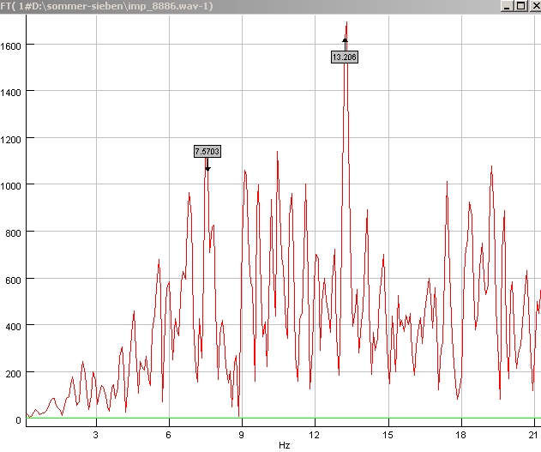This screenshot has width=541, height=452.
Task: Click the 9 tick on the frequency axis
Action: click(x=242, y=435)
